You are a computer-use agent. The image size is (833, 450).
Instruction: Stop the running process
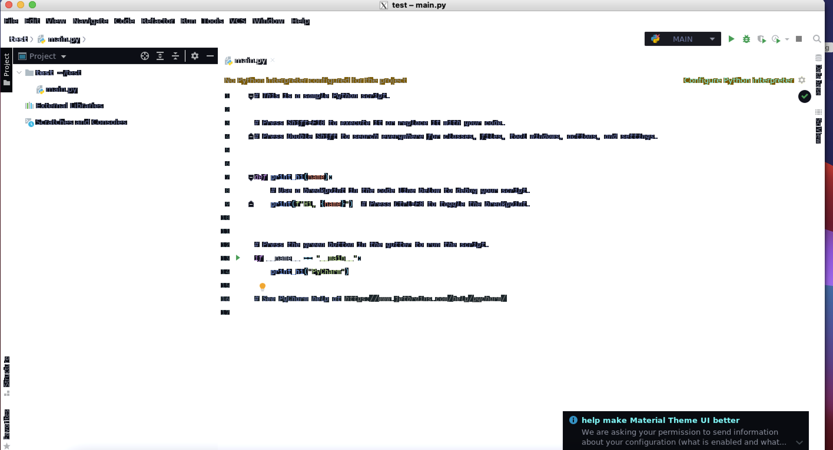[x=799, y=39]
